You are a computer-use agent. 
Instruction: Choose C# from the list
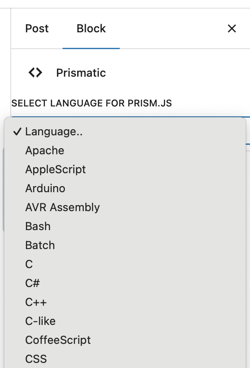point(125,283)
